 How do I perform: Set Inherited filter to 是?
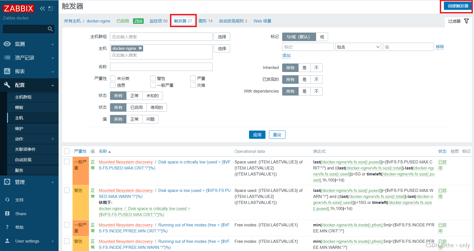tap(304, 68)
